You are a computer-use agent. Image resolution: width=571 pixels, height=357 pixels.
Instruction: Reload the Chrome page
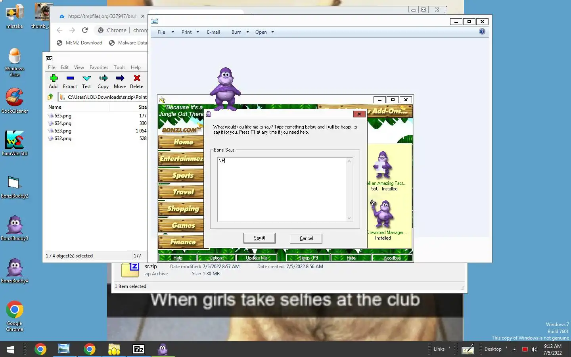[x=85, y=30]
